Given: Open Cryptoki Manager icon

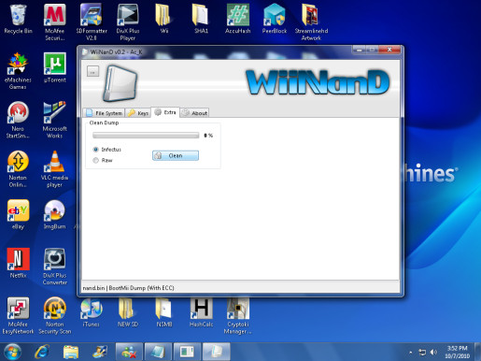Looking at the screenshot, I should pyautogui.click(x=238, y=315).
